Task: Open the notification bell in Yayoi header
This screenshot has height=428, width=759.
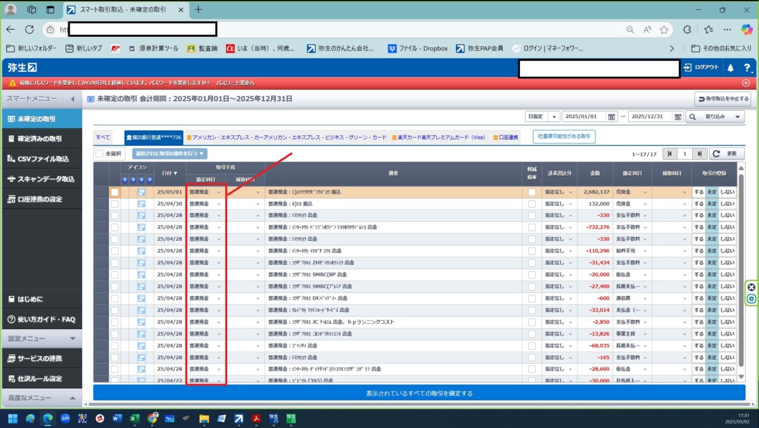Action: (731, 68)
